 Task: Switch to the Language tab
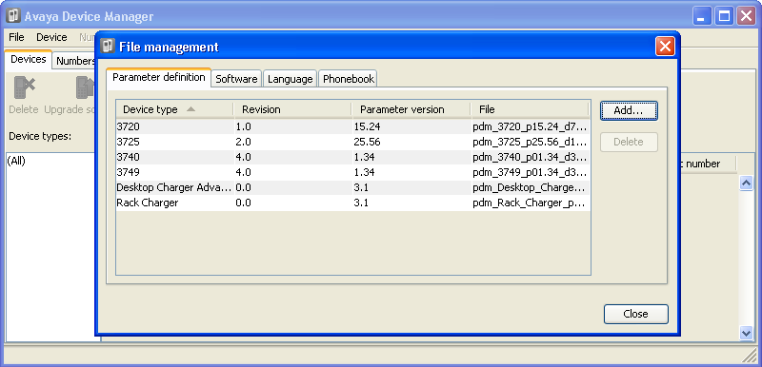coord(291,79)
